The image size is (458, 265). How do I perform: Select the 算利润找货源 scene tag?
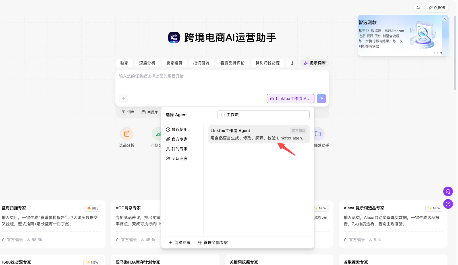point(268,63)
